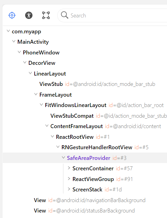Expand the ScreenStack node chevron
167x218 pixels.
point(69,189)
